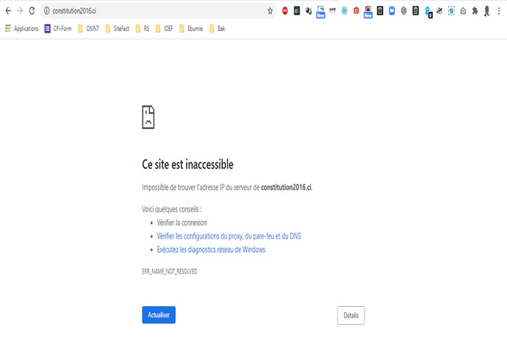Viewport: 507px width, 346px height.
Task: Click the browser back arrow
Action: (8, 11)
